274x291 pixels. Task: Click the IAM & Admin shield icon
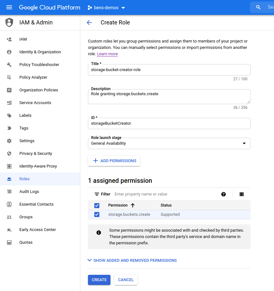[x=9, y=23]
